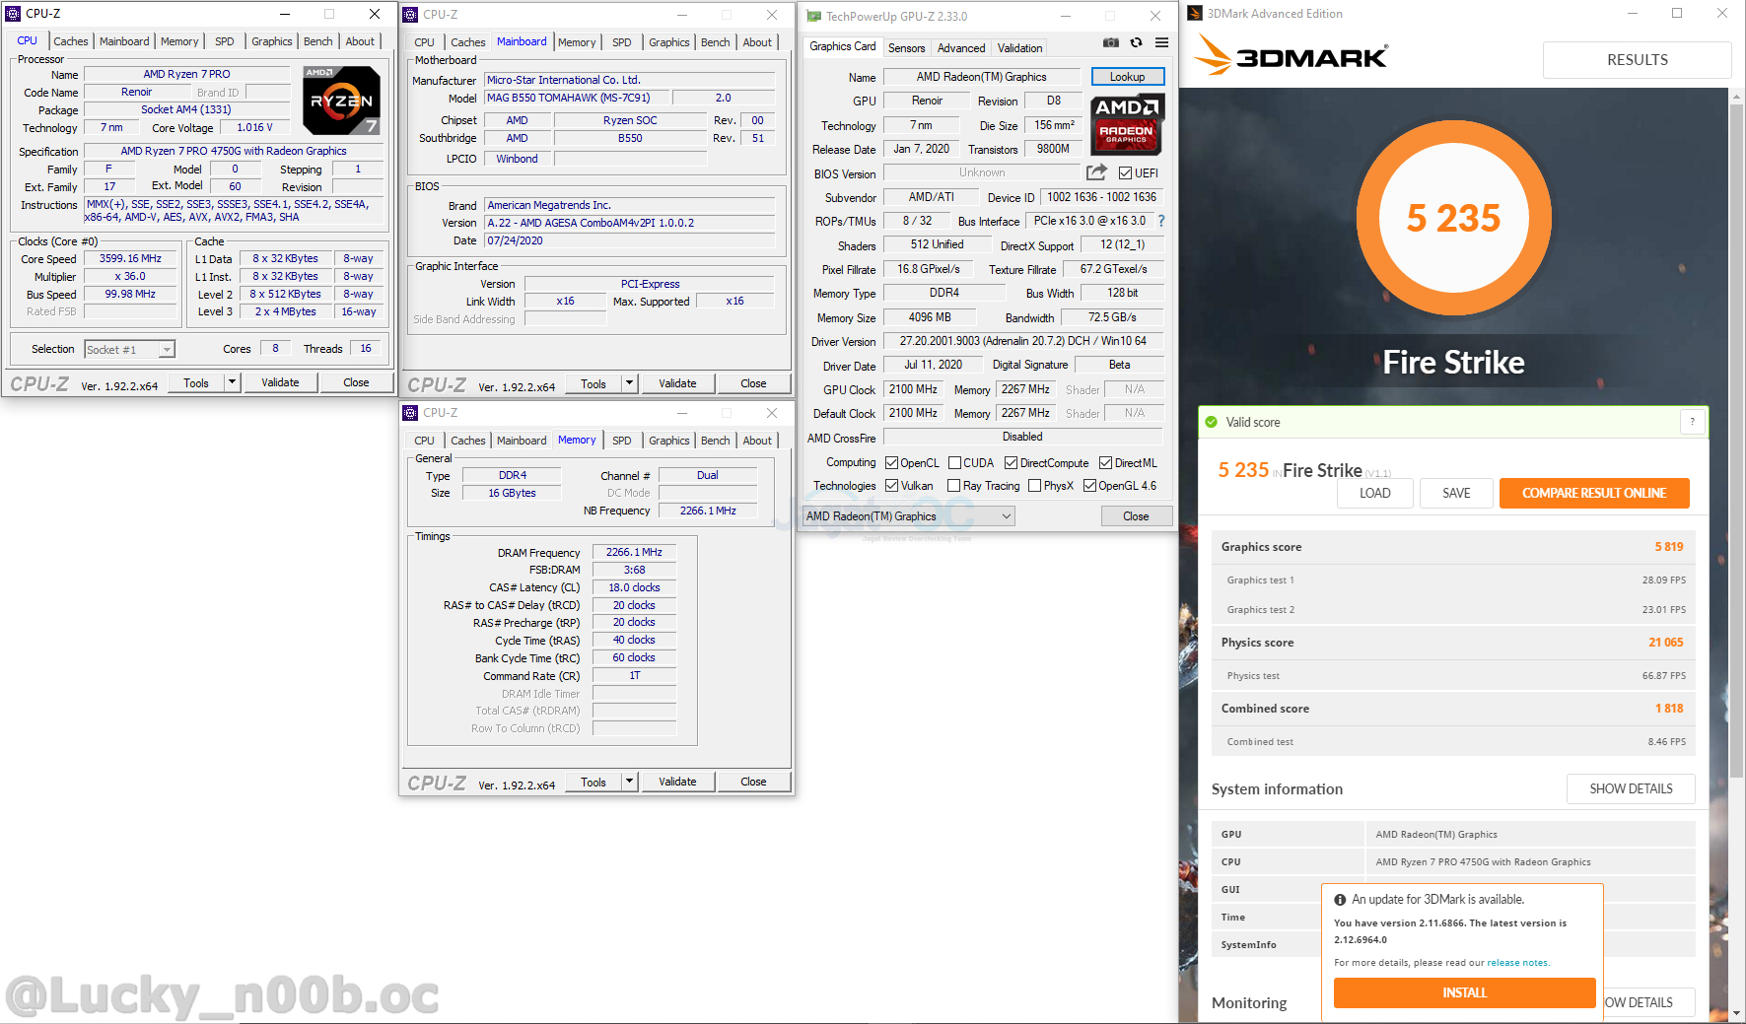Click the Close button in GPU-Z
1746x1024 pixels.
pyautogui.click(x=1136, y=516)
